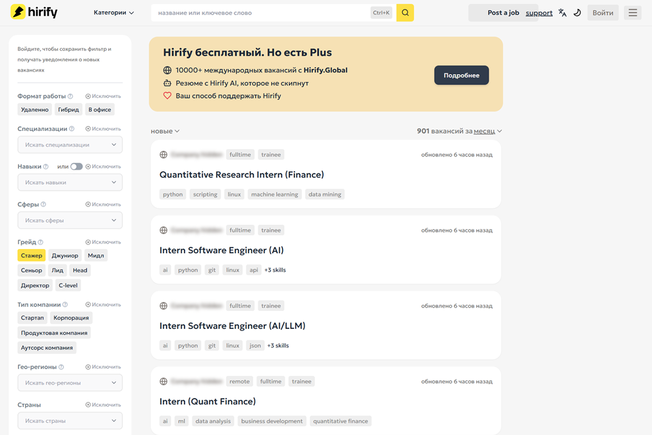Expand the Искать навыки combo box
This screenshot has width=652, height=435.
click(70, 183)
